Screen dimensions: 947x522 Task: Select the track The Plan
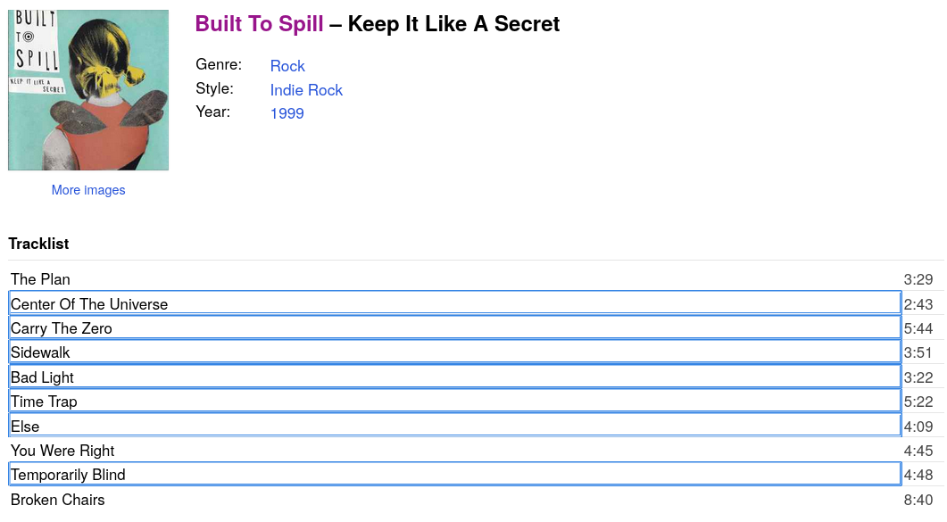[x=40, y=279]
